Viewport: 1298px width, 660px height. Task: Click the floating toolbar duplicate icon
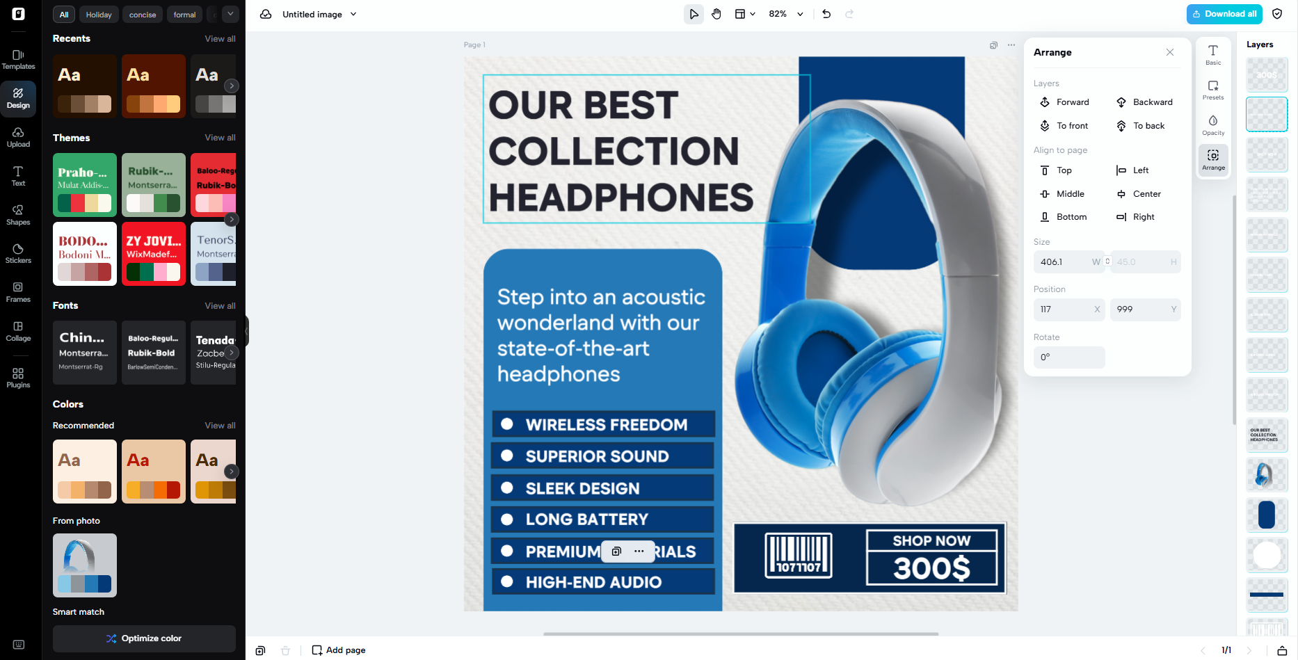616,552
